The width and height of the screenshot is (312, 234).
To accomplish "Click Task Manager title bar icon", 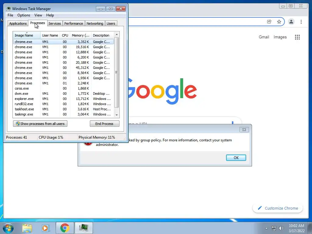I will (8, 9).
